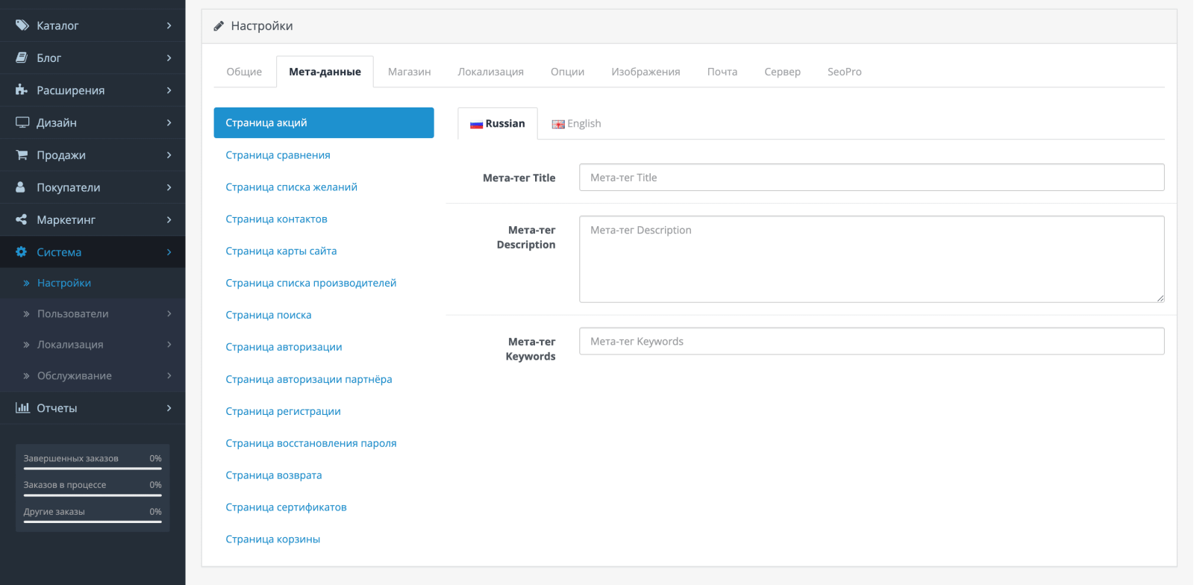
Task: Expand the Покупатели menu chevron
Action: pos(169,187)
